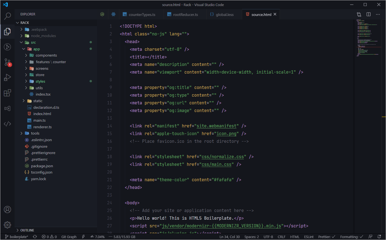Open .eslintrc.json file

(56, 140)
